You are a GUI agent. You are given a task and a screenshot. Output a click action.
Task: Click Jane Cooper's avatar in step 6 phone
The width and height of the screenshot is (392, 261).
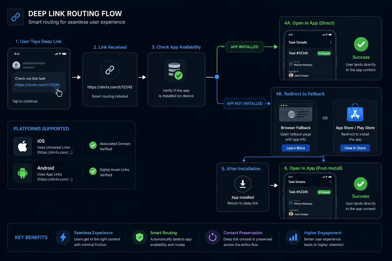coord(291,214)
